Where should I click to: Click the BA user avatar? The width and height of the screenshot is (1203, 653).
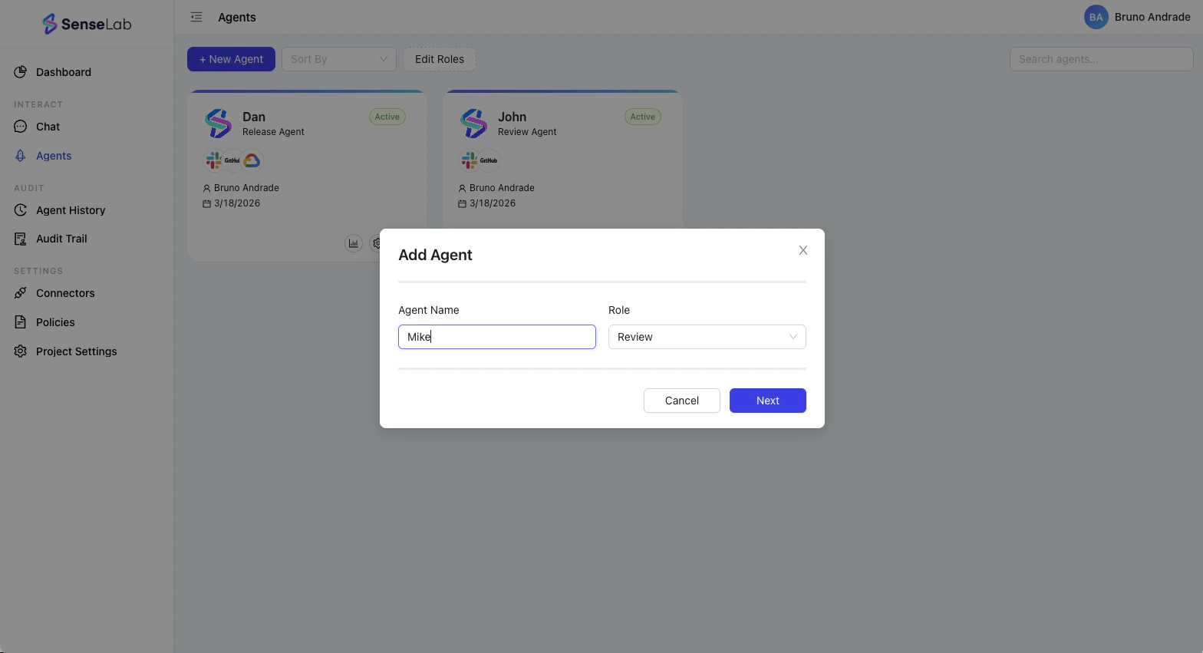(1096, 17)
